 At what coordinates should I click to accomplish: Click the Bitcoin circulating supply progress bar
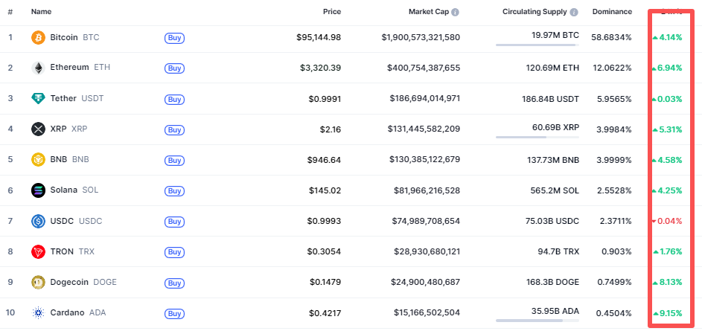pos(537,45)
